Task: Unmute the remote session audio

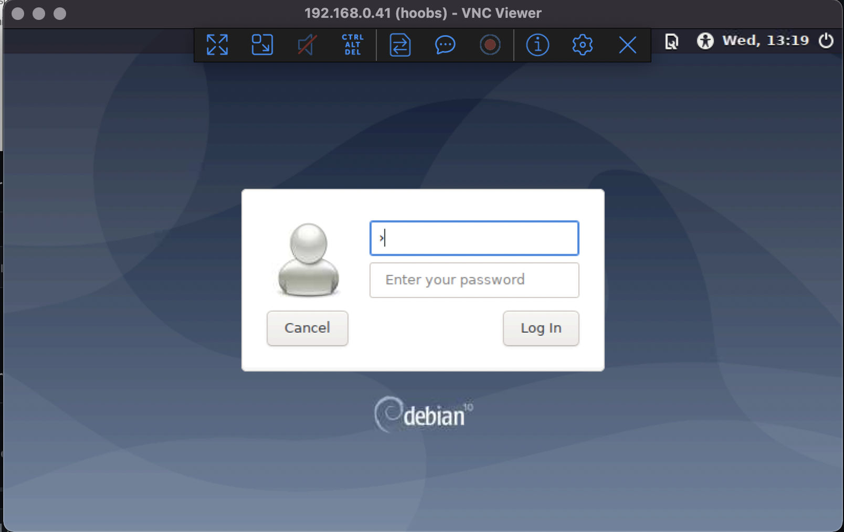Action: tap(306, 45)
